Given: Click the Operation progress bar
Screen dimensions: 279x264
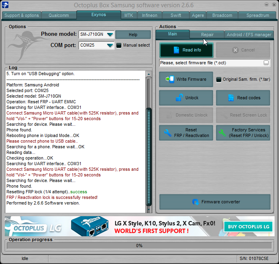Looking at the screenshot, I should (139, 246).
